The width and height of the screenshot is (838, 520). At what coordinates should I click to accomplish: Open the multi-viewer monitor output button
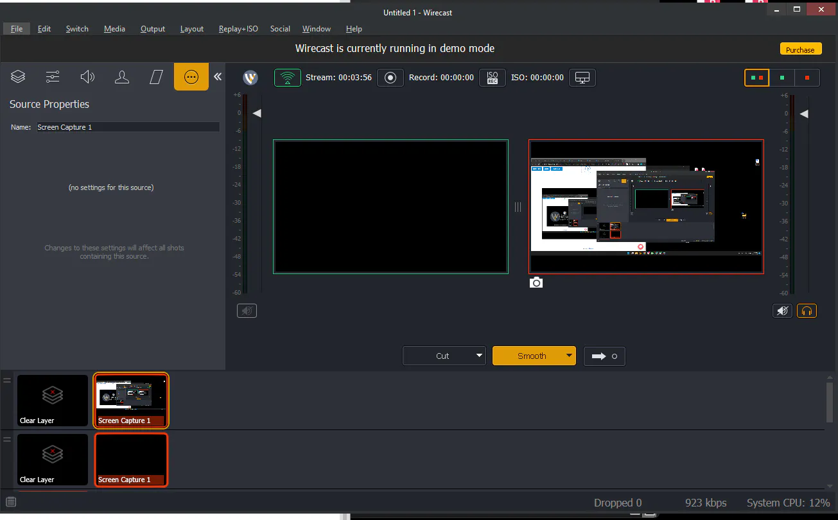point(582,78)
